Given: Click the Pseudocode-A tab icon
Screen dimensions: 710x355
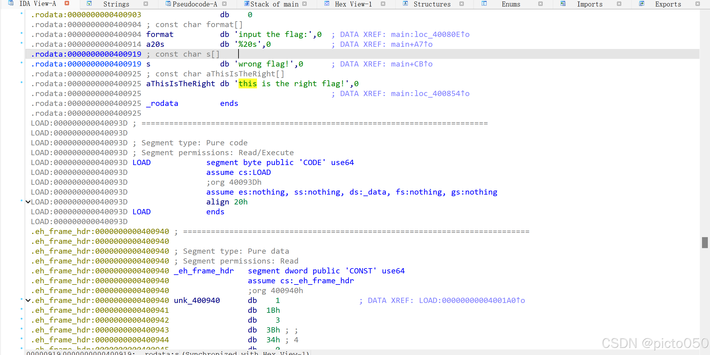Looking at the screenshot, I should pyautogui.click(x=168, y=4).
